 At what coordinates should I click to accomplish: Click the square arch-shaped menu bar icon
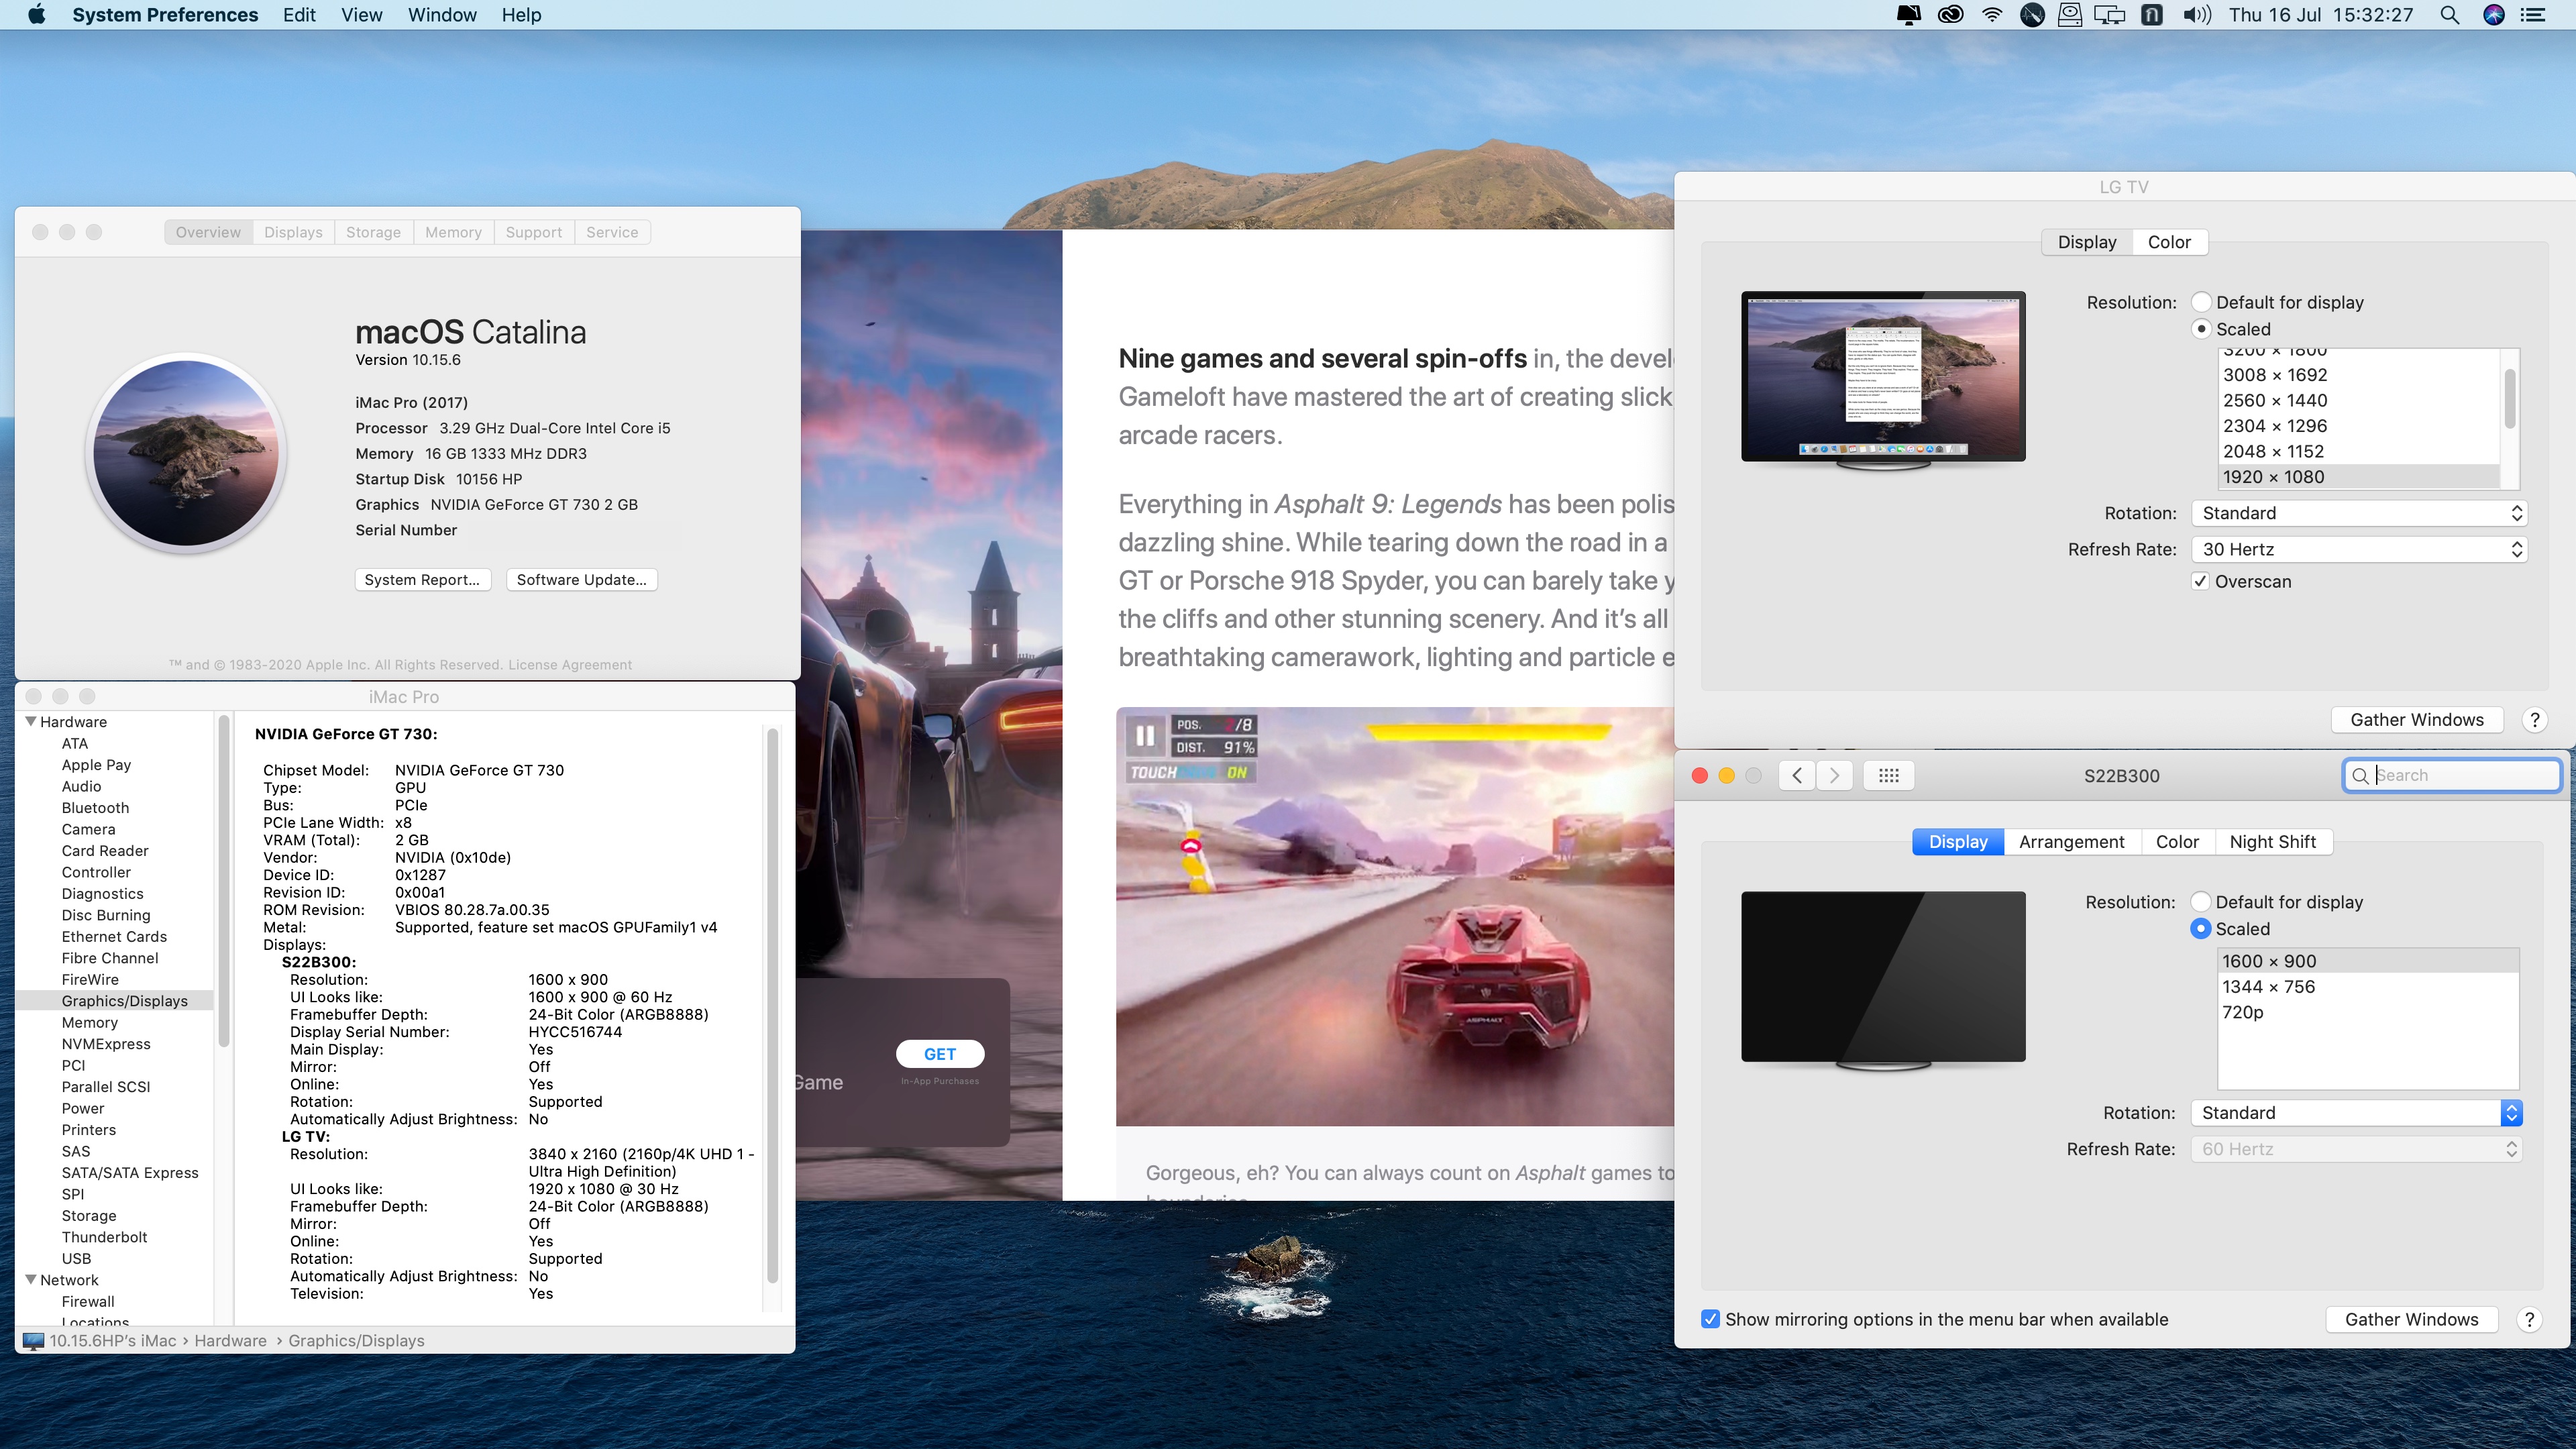click(2152, 15)
